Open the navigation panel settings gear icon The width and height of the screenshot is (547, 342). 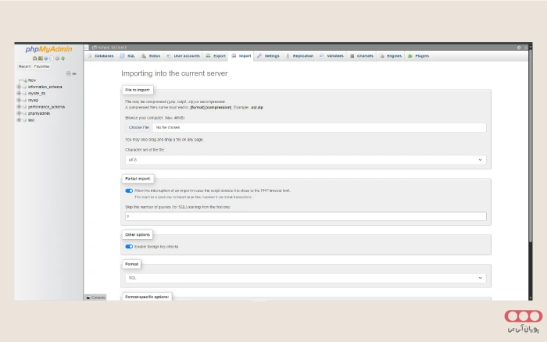[57, 59]
